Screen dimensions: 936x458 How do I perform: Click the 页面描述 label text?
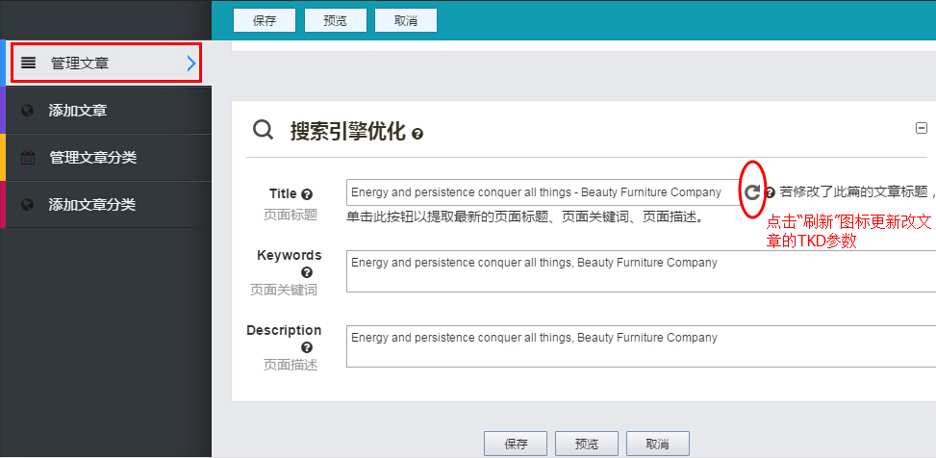pyautogui.click(x=291, y=365)
